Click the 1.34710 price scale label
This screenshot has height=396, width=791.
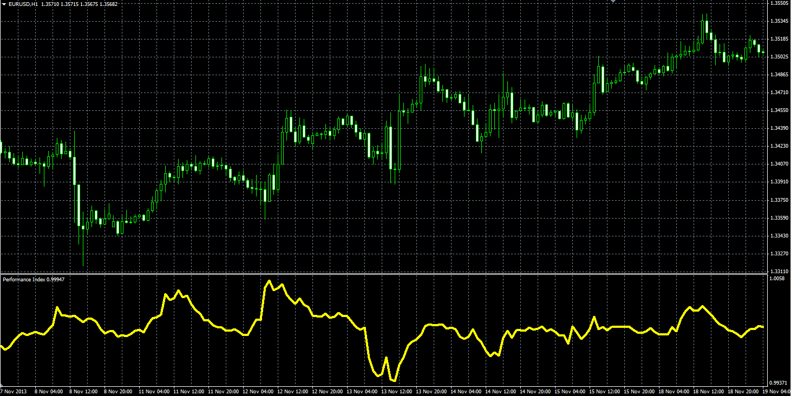pyautogui.click(x=779, y=93)
